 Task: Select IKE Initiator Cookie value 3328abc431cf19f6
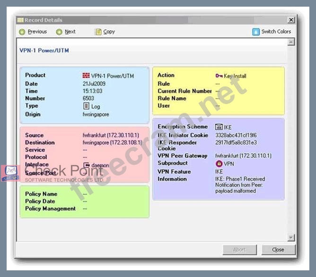pyautogui.click(x=236, y=135)
